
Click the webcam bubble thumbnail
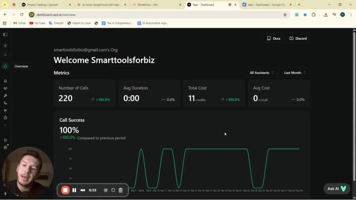tap(27, 172)
